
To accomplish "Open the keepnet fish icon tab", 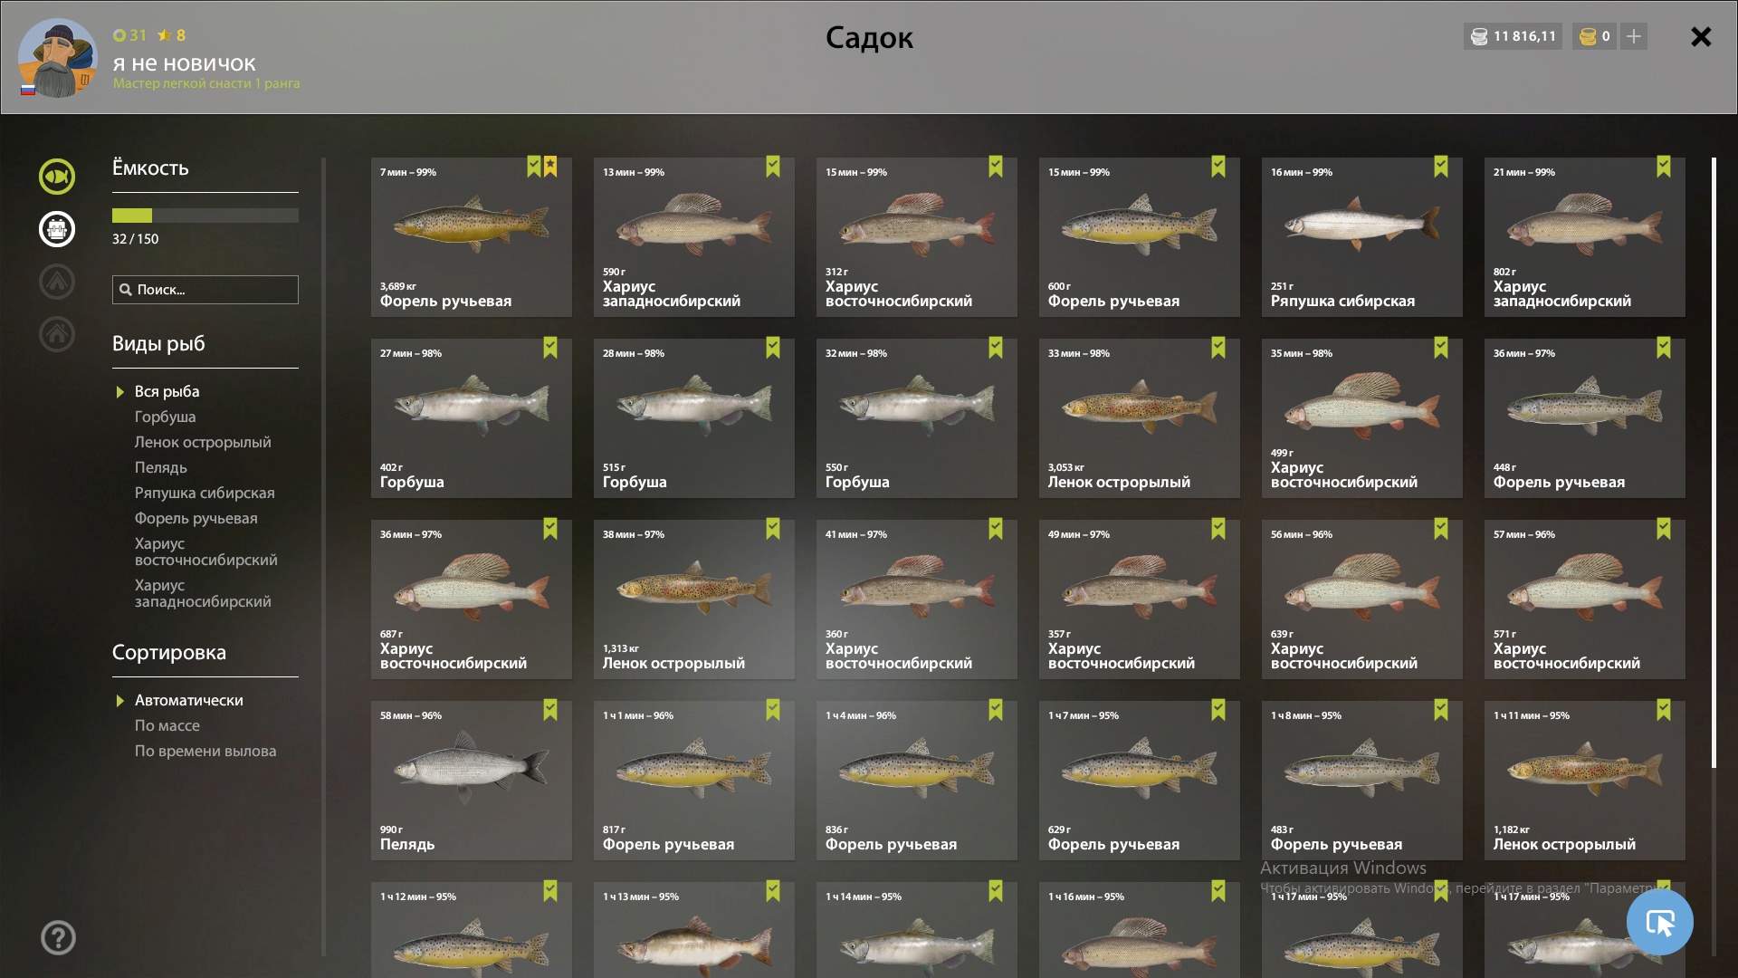I will click(x=56, y=177).
